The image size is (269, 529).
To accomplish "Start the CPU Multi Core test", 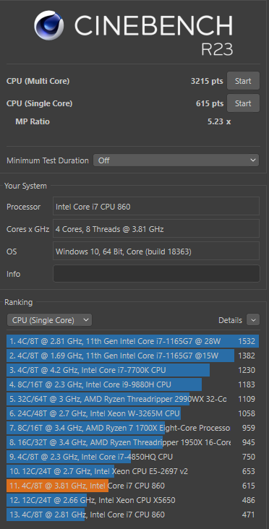I will tap(243, 81).
